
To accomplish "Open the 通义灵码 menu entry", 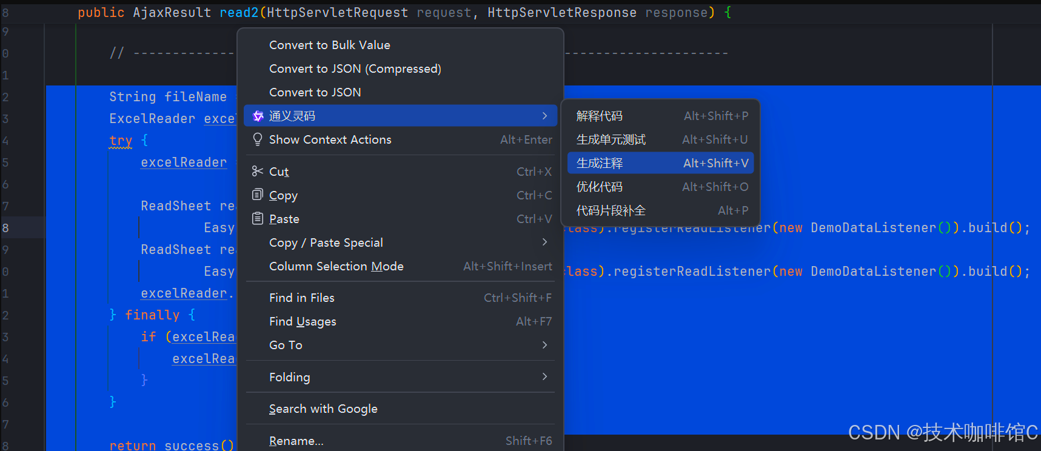I will (400, 116).
